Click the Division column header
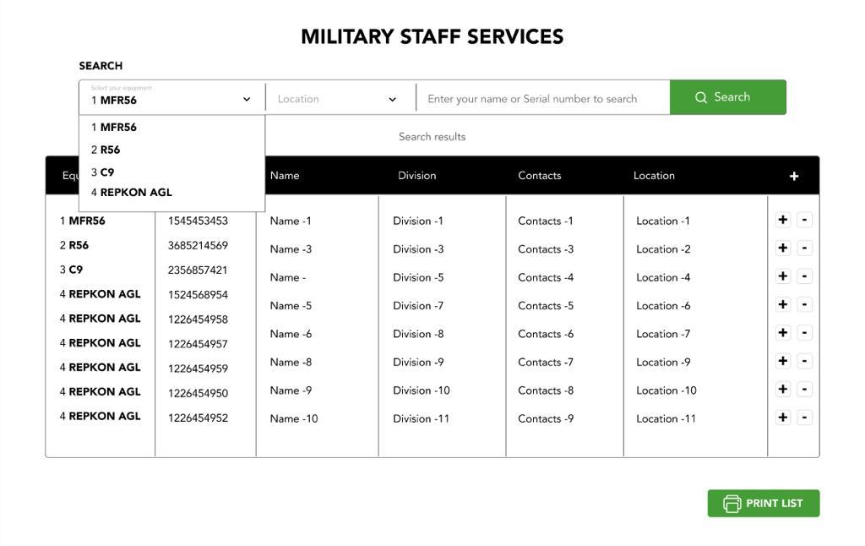The height and width of the screenshot is (546, 865). pos(417,176)
